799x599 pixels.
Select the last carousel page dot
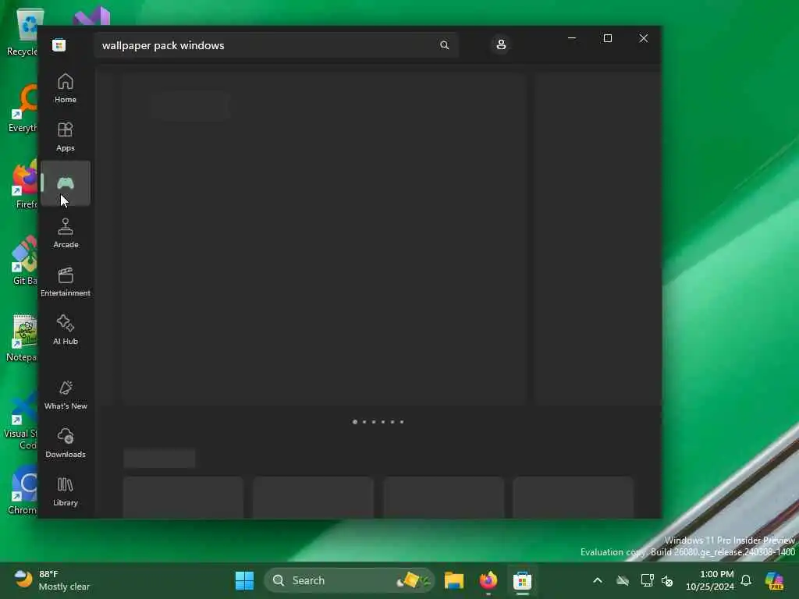(402, 422)
